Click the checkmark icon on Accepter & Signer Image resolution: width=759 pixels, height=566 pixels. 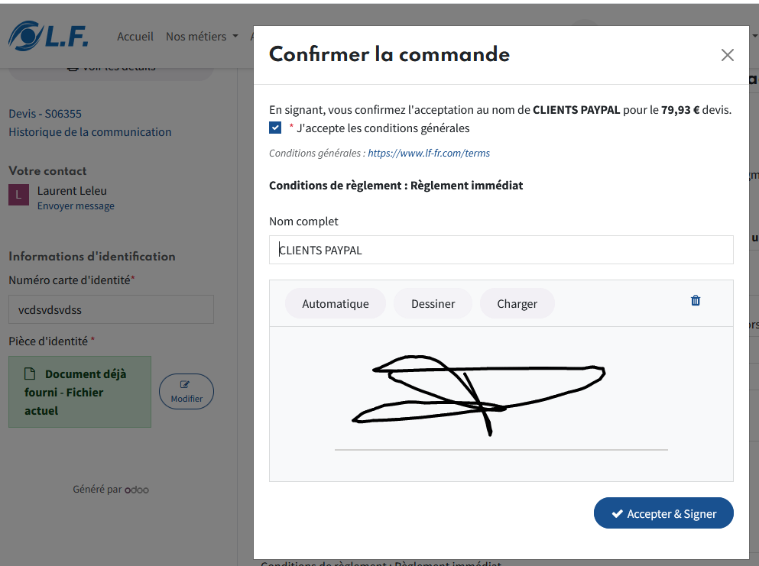617,514
